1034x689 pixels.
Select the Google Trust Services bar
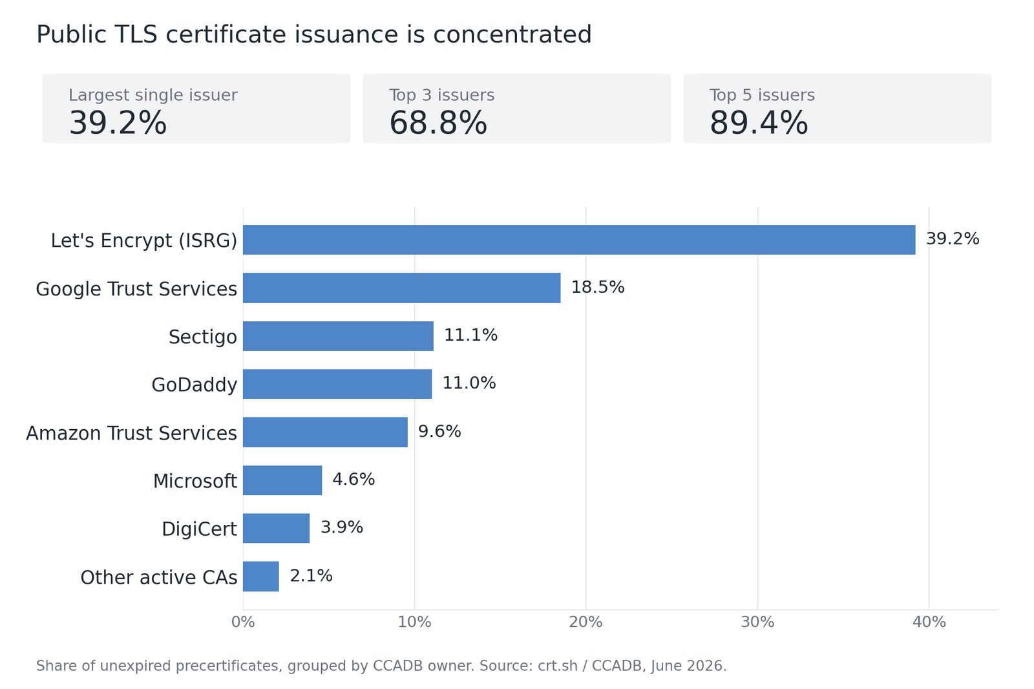(x=402, y=288)
